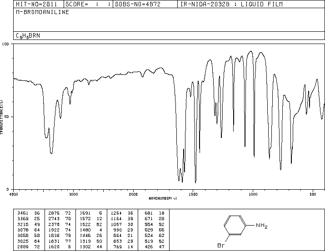Click the 1480 peak table entry
Image resolution: width=325 pixels, height=251 pixels.
click(91, 230)
